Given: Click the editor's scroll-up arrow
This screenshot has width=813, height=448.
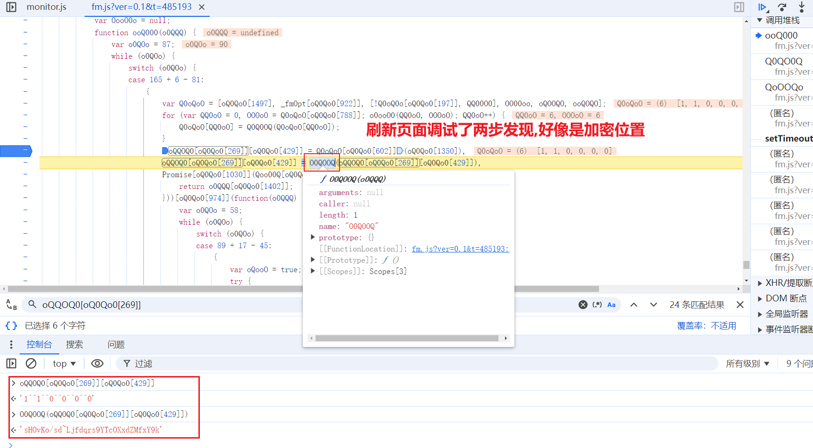Looking at the screenshot, I should pos(746,21).
